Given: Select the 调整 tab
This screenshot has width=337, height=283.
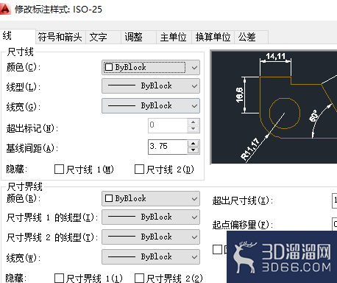Looking at the screenshot, I should 138,37.
